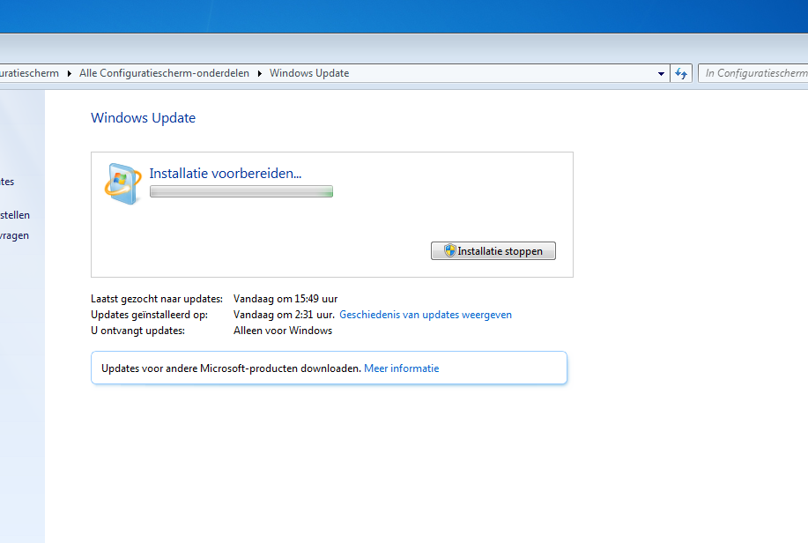This screenshot has height=543, width=808.
Task: Open the address bar history dropdown arrow
Action: pos(661,74)
